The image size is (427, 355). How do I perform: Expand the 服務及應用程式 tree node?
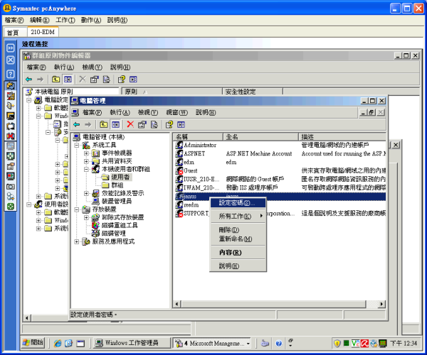click(77, 241)
